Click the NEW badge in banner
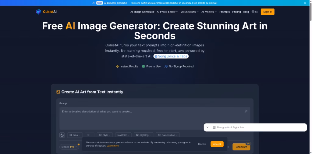 click(x=100, y=3)
